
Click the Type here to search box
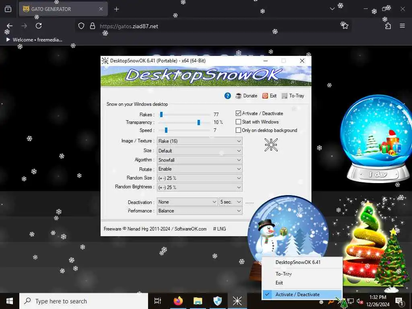(x=84, y=301)
